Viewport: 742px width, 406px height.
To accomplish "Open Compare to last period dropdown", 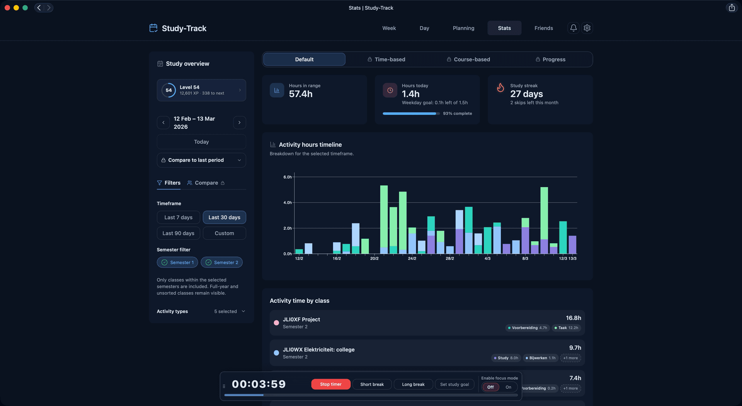I will click(x=201, y=160).
